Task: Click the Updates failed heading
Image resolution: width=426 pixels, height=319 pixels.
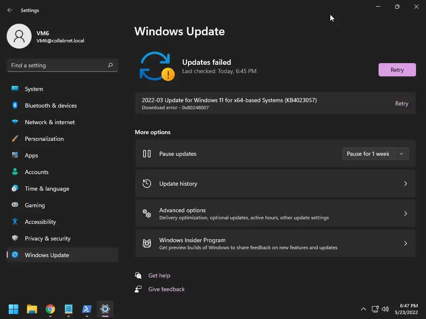Action: [x=206, y=62]
